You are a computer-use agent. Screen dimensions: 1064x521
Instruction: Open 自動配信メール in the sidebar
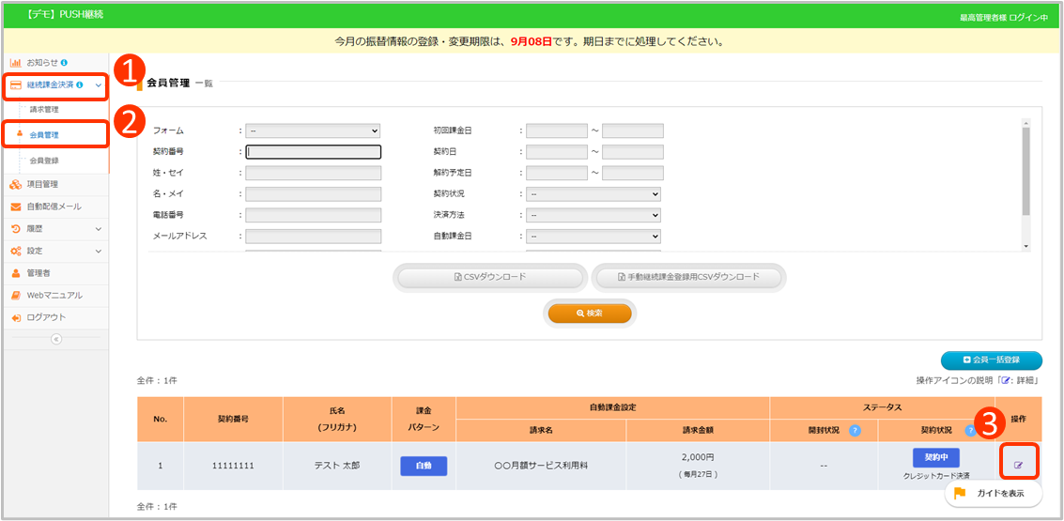click(x=54, y=207)
